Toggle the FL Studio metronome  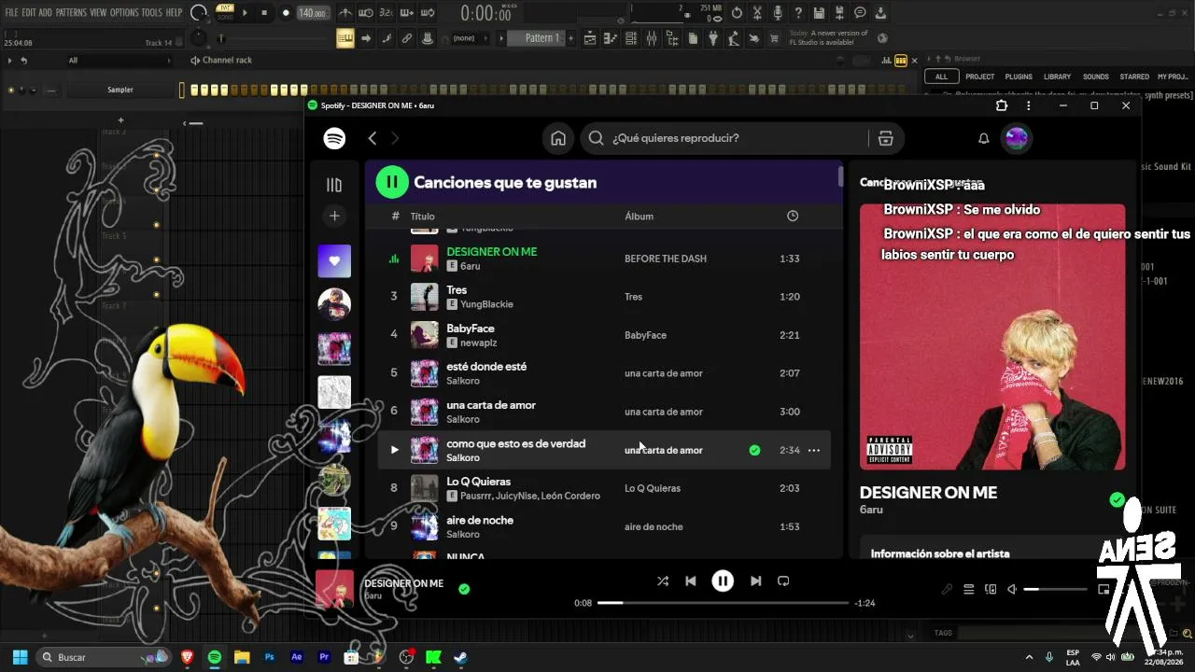[345, 13]
